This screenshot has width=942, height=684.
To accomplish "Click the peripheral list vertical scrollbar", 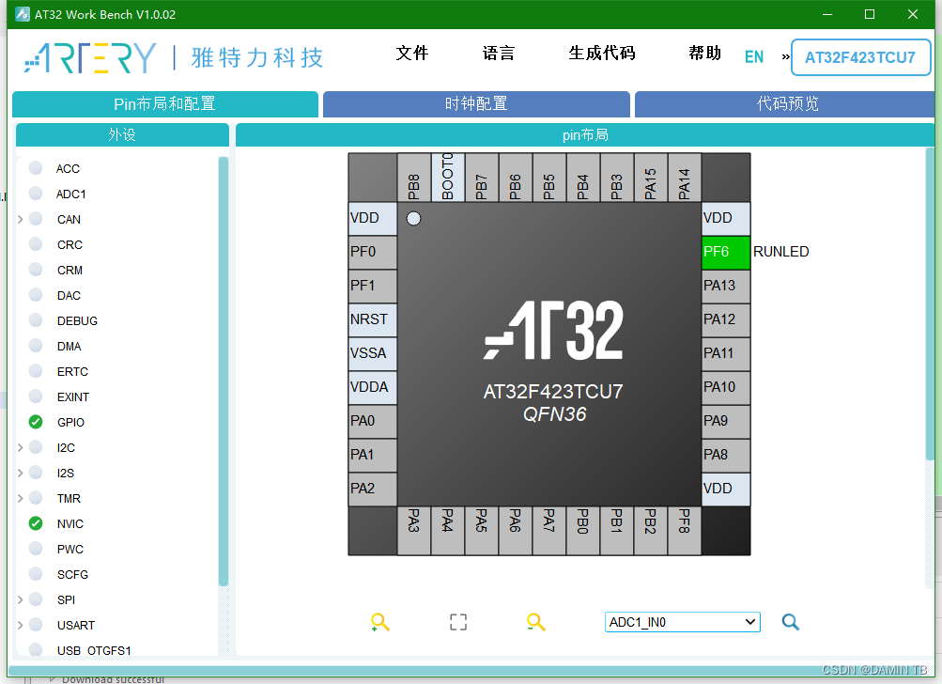I will click(224, 371).
